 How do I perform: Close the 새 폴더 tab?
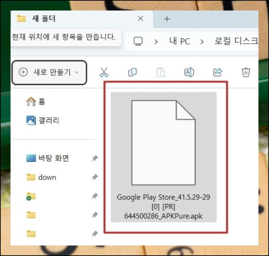[x=140, y=18]
